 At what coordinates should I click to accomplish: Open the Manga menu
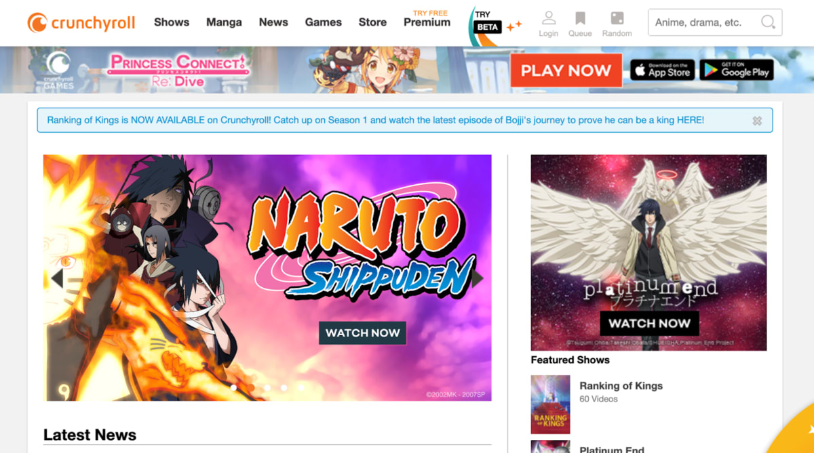(224, 22)
